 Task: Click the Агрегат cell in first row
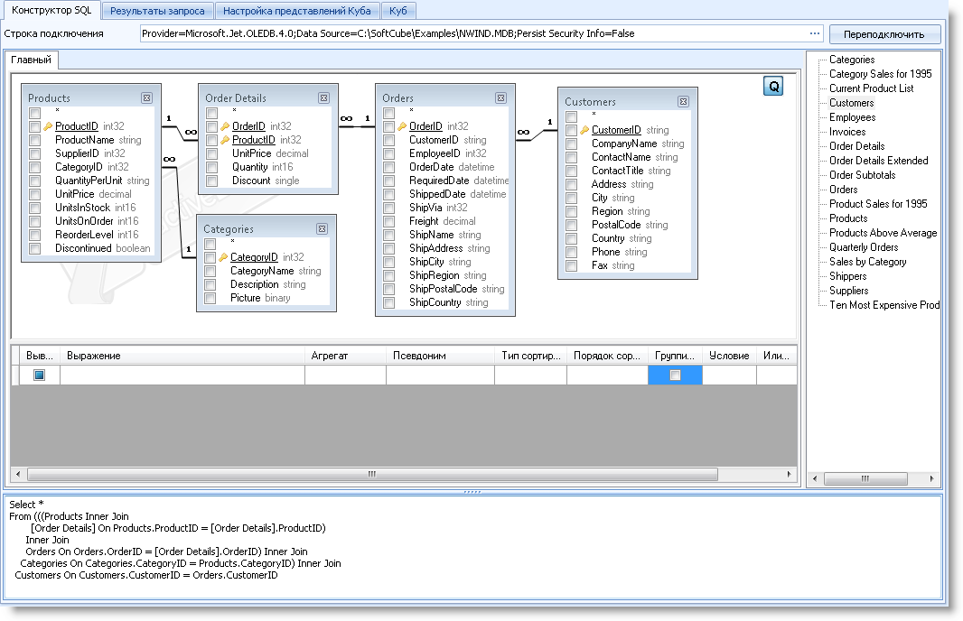click(x=345, y=375)
